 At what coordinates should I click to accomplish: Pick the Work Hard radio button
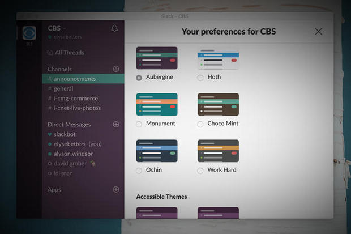pyautogui.click(x=200, y=171)
